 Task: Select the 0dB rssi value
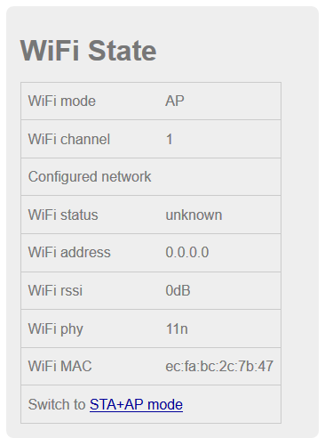click(x=178, y=290)
